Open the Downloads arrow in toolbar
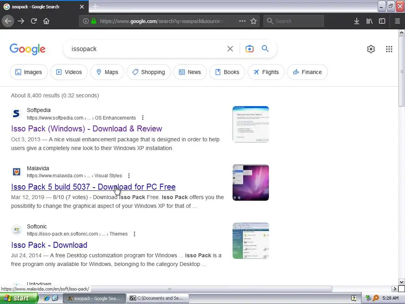Screen dimensions: 405x304 coord(357,21)
